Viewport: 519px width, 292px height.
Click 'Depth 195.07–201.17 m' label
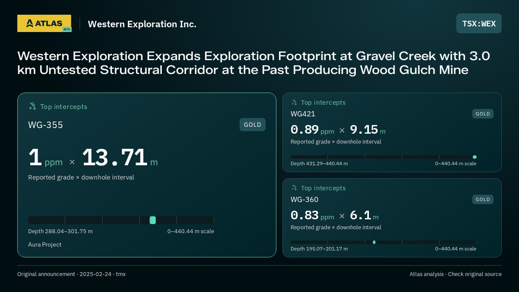pyautogui.click(x=319, y=249)
